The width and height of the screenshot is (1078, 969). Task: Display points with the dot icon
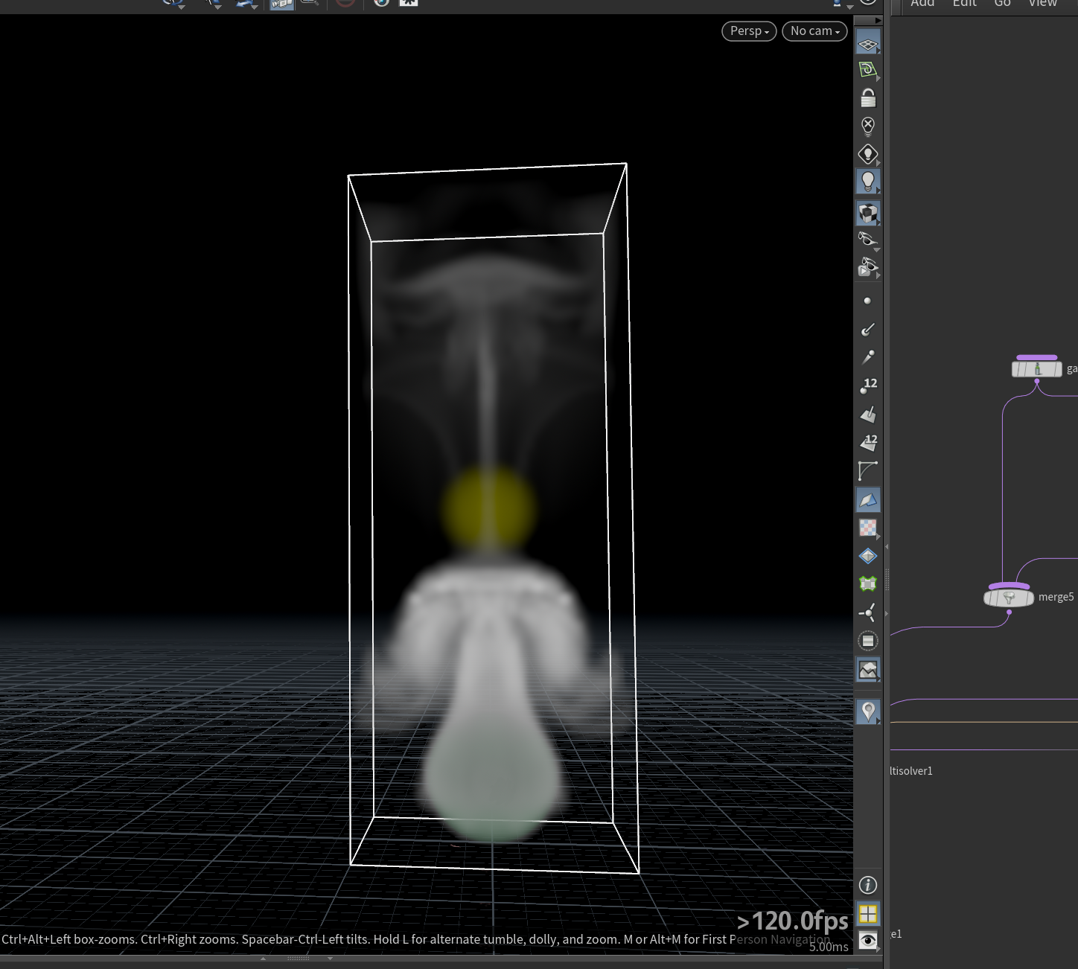coord(867,301)
